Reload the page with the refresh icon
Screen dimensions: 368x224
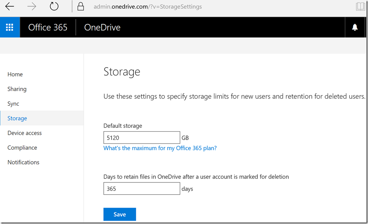54,6
